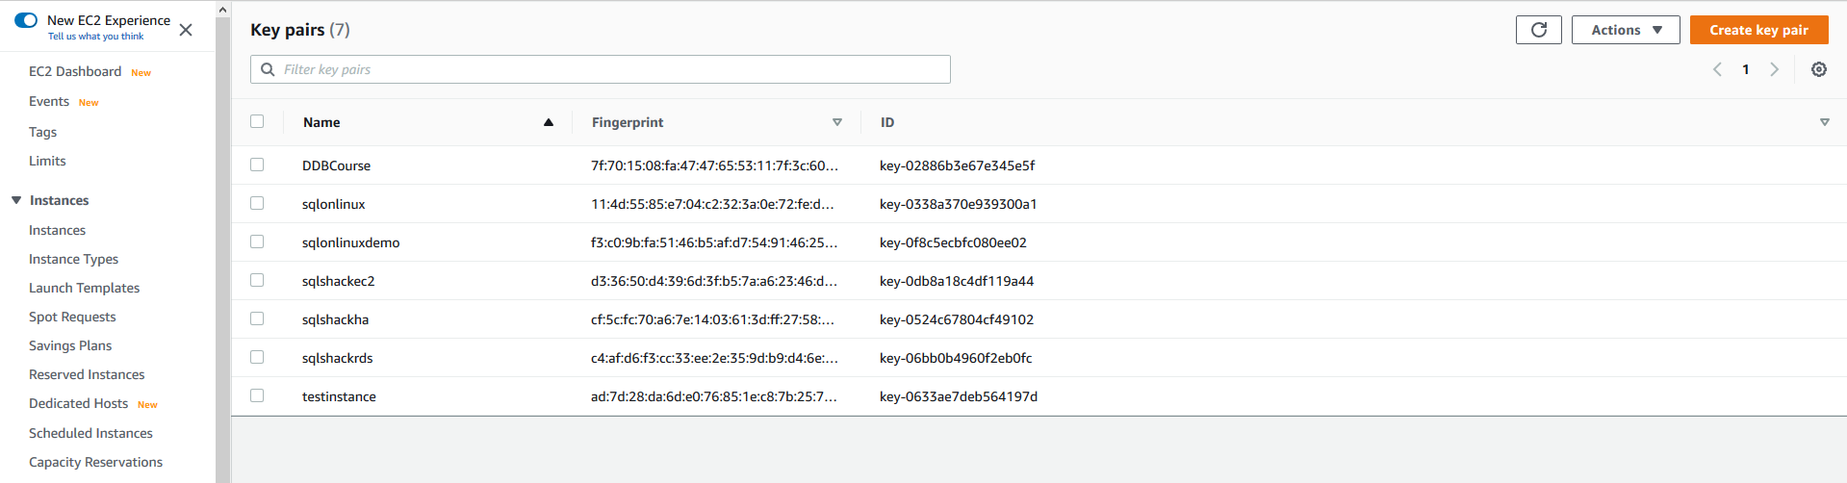Open the Actions dropdown menu

(x=1626, y=30)
